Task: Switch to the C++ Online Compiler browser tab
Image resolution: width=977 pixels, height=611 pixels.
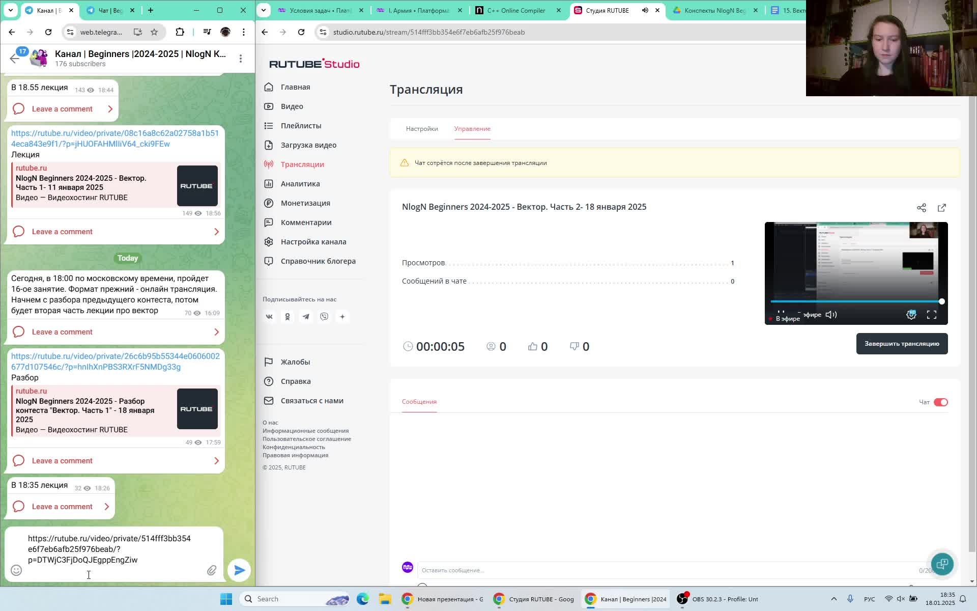Action: pos(515,10)
